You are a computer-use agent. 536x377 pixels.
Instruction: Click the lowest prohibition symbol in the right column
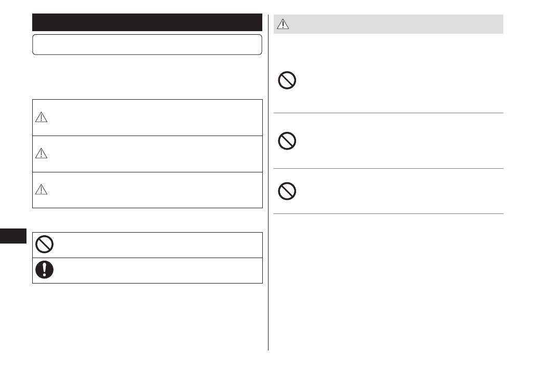(287, 191)
